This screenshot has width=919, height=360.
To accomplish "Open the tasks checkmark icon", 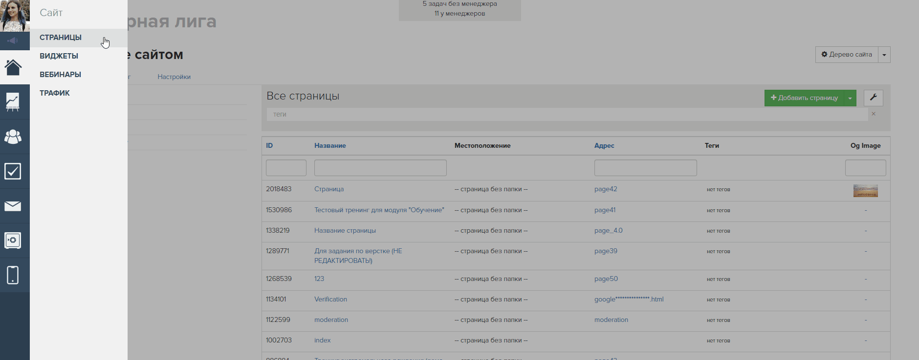I will [13, 171].
